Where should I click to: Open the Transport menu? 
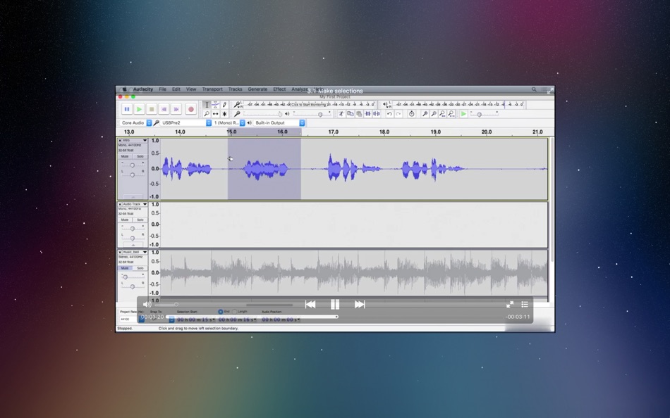(212, 89)
